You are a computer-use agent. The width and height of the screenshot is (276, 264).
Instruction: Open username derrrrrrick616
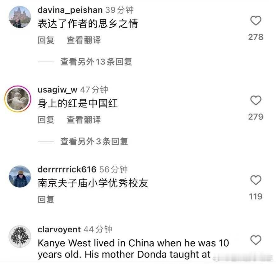pos(67,169)
